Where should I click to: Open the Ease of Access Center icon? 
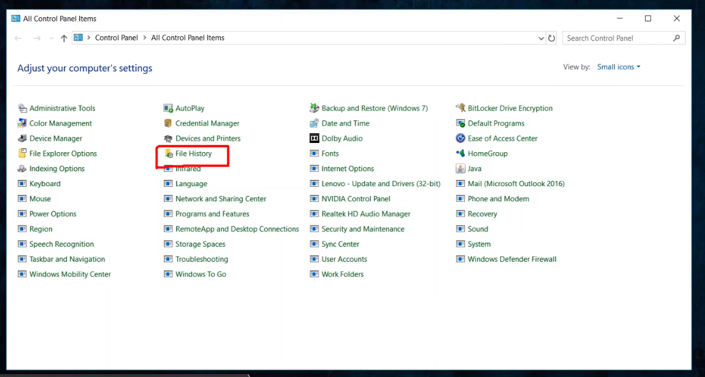[460, 139]
